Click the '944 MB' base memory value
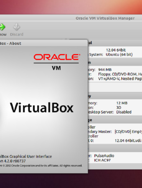142x188 pixels. pyautogui.click(x=105, y=70)
